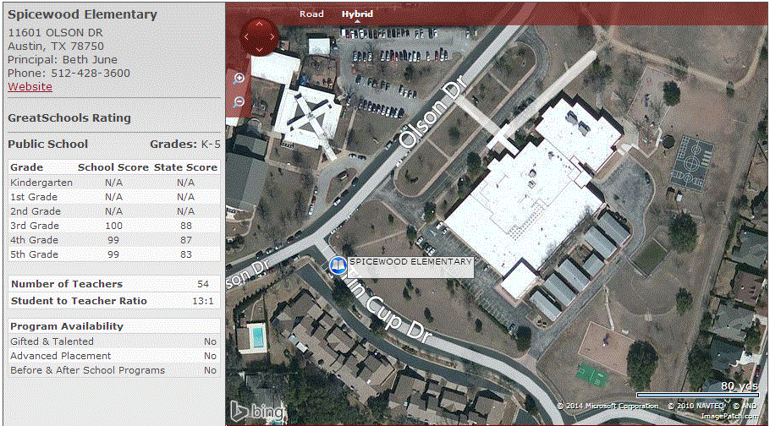Click the 3rd Grade row label
Viewport: 770px width, 426px height.
coord(35,226)
